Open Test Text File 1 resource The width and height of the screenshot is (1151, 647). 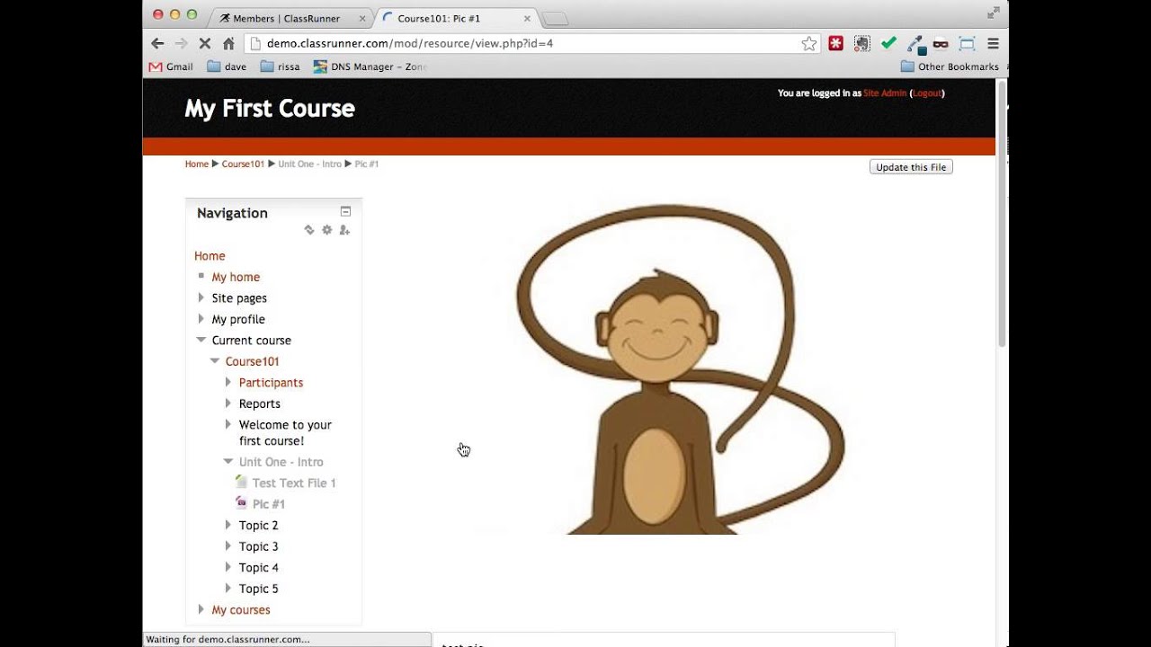coord(294,483)
